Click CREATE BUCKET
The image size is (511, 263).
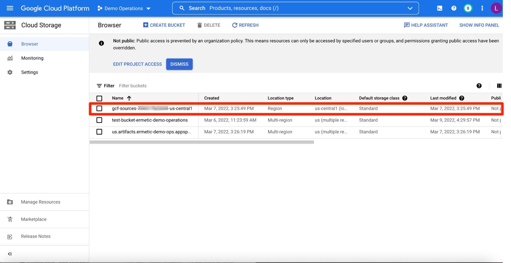pos(164,25)
